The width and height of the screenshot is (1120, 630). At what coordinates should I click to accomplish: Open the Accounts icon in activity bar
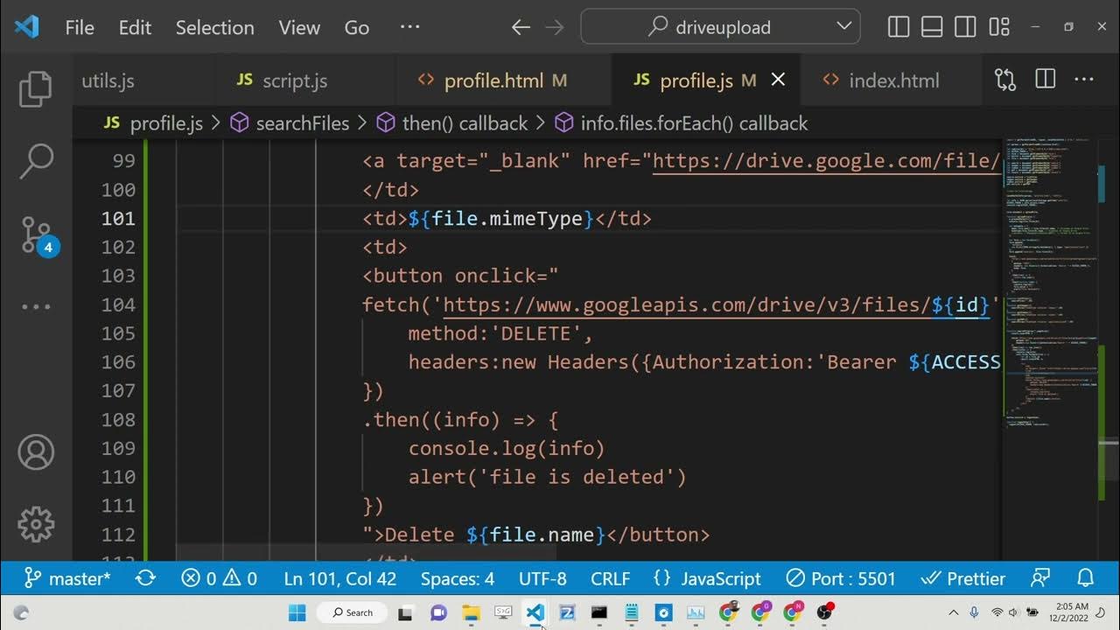[36, 452]
